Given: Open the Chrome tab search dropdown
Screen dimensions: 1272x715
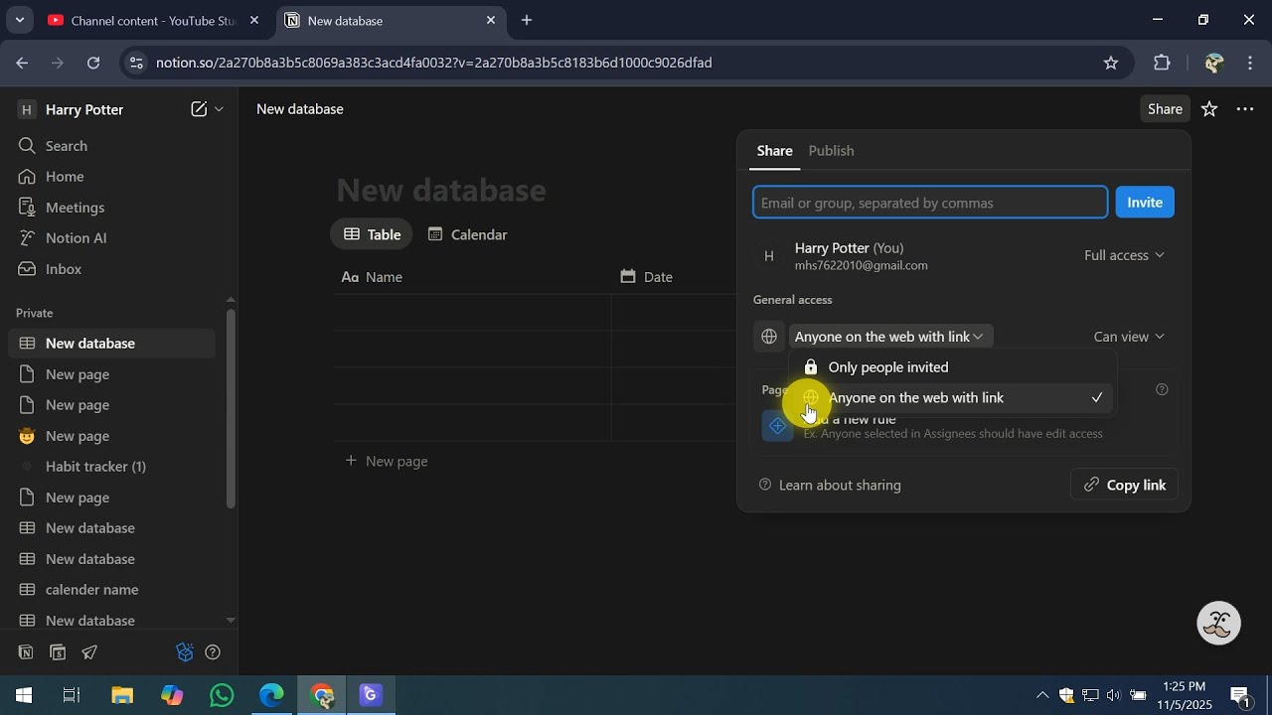Looking at the screenshot, I should [x=19, y=20].
